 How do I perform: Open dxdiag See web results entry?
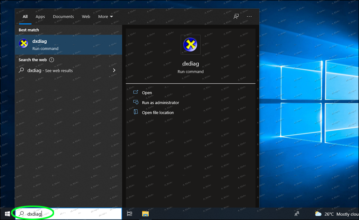click(x=69, y=70)
